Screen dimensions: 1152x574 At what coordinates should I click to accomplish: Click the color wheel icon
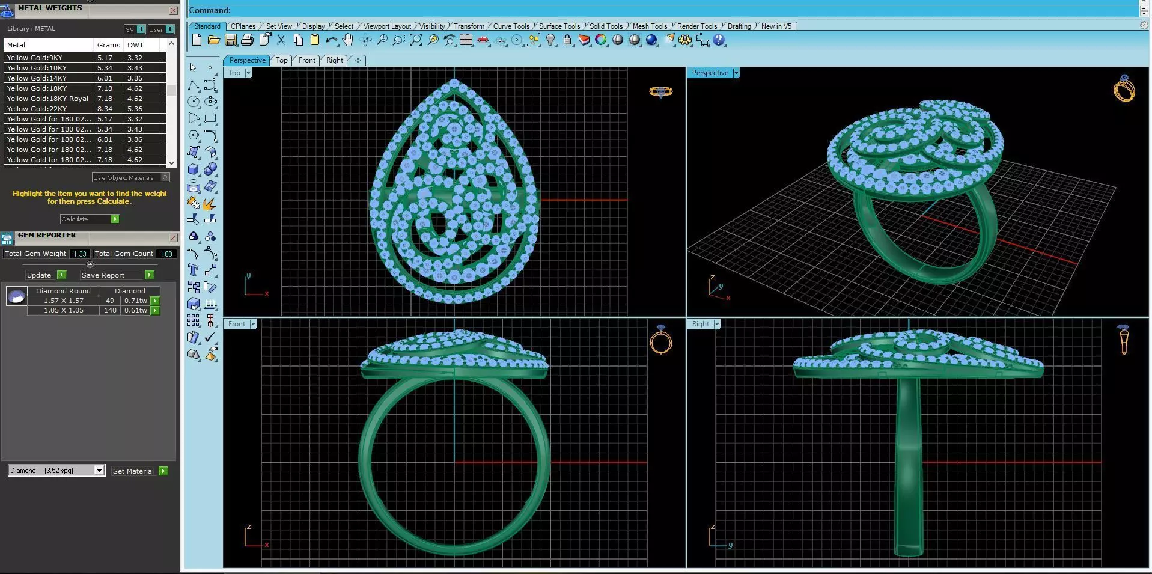[x=601, y=40]
